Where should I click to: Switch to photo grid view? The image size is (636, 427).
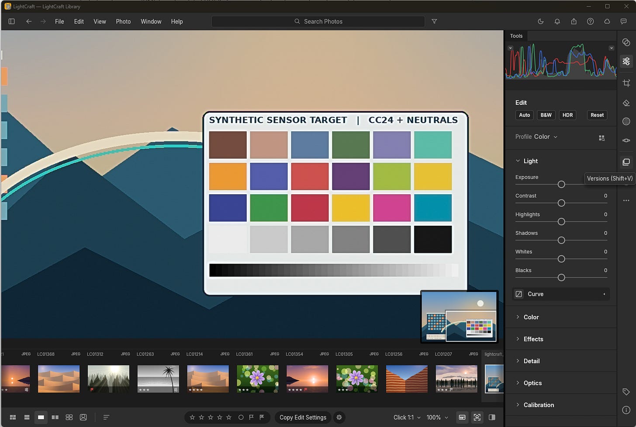tap(13, 417)
